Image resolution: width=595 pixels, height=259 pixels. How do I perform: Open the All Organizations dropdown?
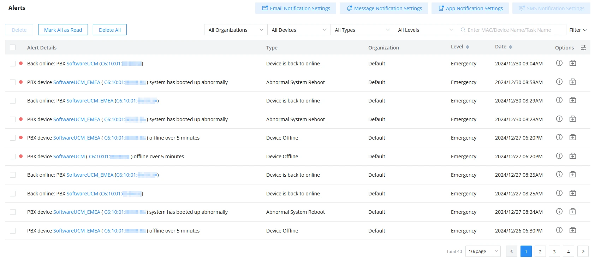[x=236, y=30]
